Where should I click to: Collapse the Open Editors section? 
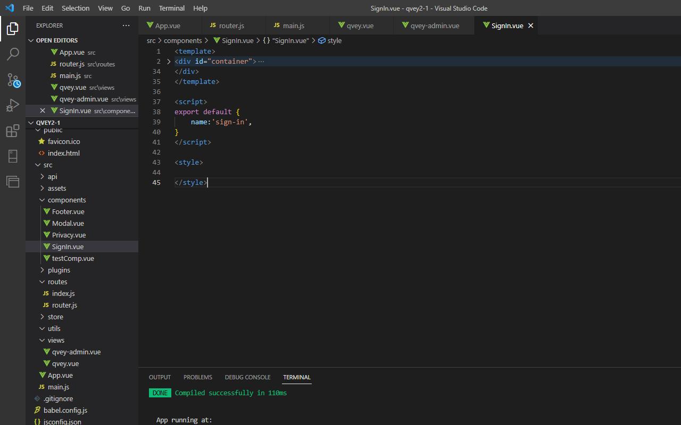pyautogui.click(x=82, y=40)
